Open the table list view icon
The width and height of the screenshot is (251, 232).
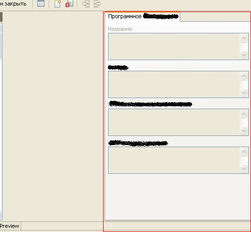point(41,4)
